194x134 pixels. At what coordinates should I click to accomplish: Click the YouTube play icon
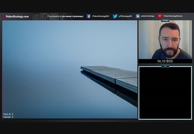[x=160, y=16]
